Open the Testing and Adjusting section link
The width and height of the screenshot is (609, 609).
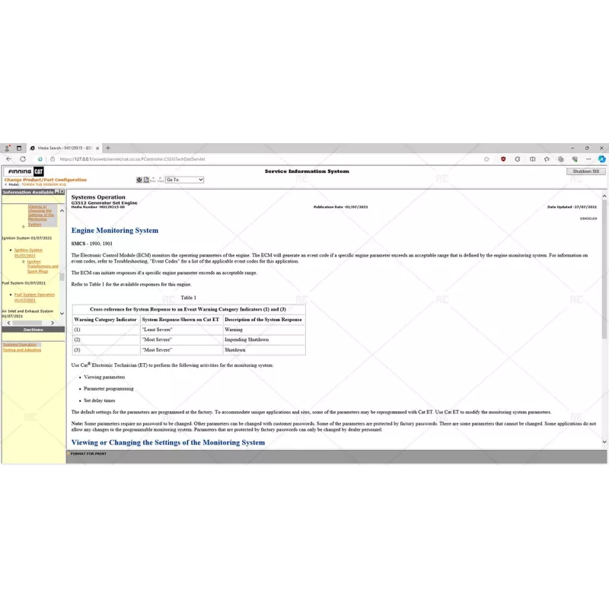22,350
